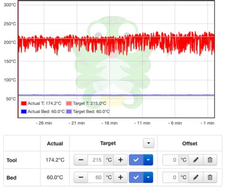The height and width of the screenshot is (187, 225).
Task: Click the Bed row label
Action: (x=11, y=178)
